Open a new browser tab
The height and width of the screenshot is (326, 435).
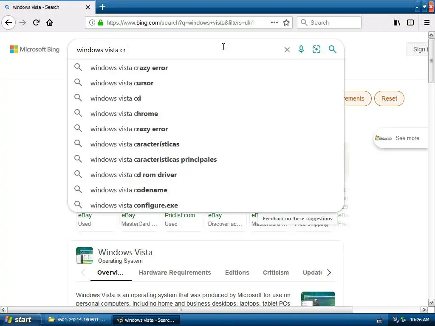pos(102,7)
